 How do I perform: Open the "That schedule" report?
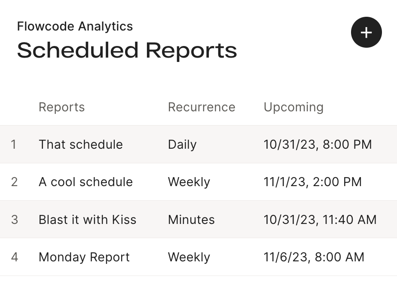click(x=80, y=144)
